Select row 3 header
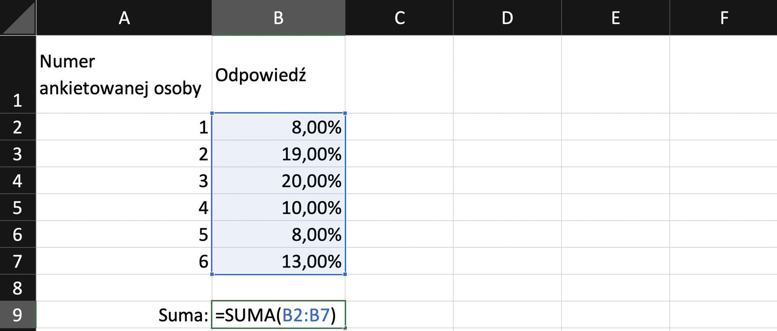Viewport: 777px width, 331px height. pos(18,154)
